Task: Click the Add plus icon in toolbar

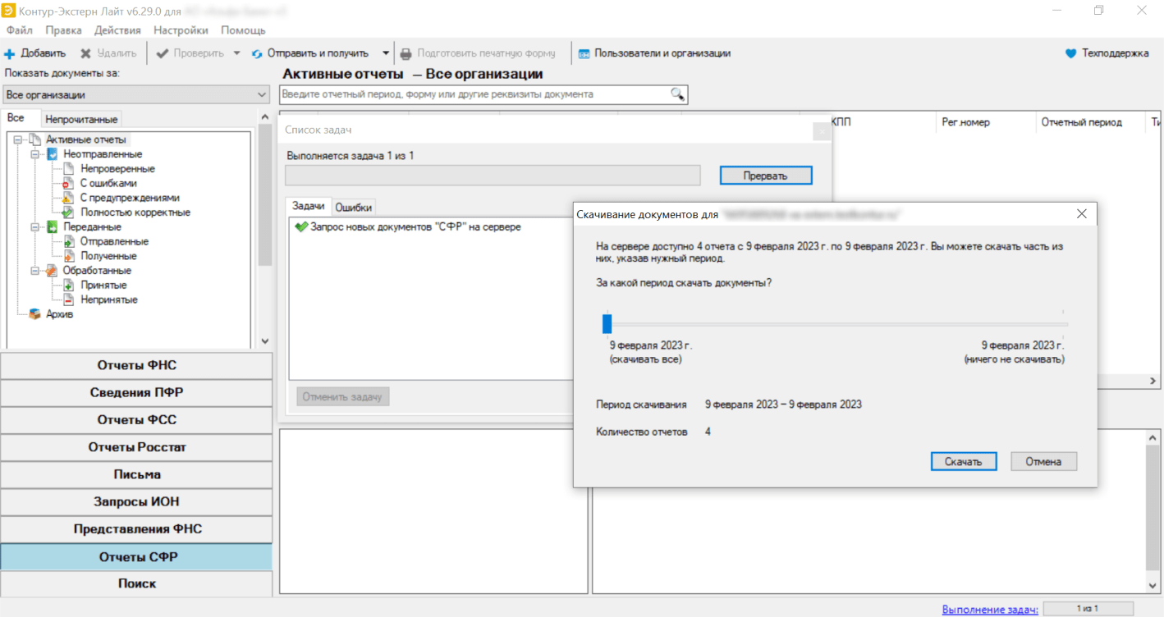Action: click(10, 54)
